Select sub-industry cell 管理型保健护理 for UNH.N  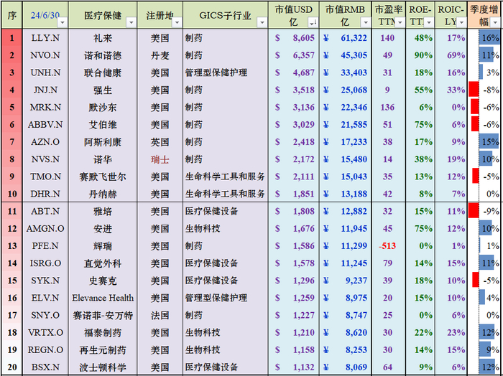[x=225, y=72]
